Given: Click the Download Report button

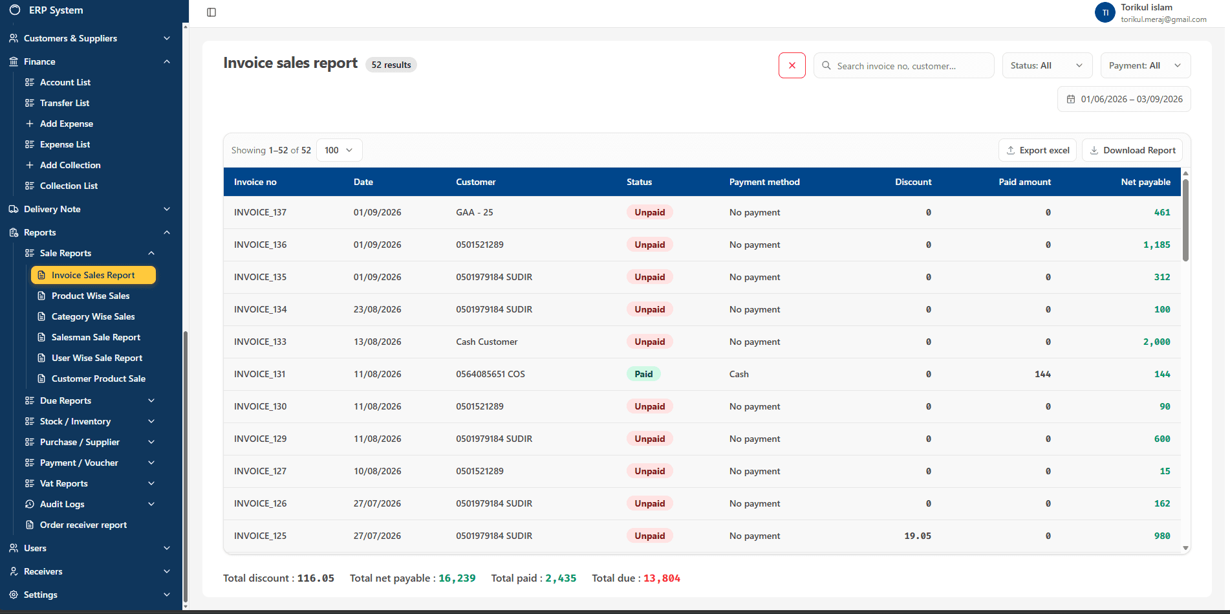Looking at the screenshot, I should coord(1132,150).
